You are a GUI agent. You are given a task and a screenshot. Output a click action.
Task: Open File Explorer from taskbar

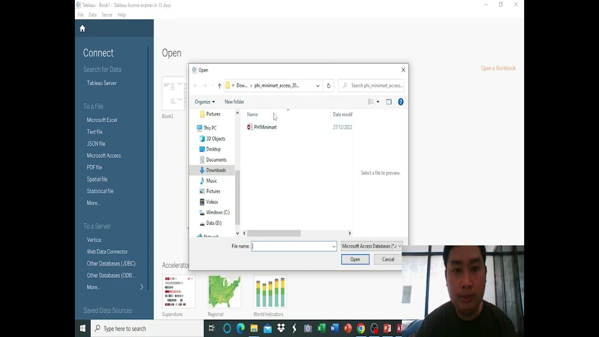(x=254, y=329)
